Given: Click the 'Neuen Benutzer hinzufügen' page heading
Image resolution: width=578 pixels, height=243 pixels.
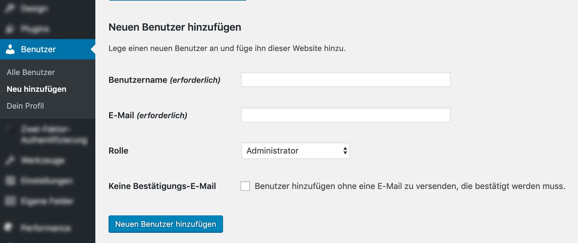Looking at the screenshot, I should pos(175,27).
